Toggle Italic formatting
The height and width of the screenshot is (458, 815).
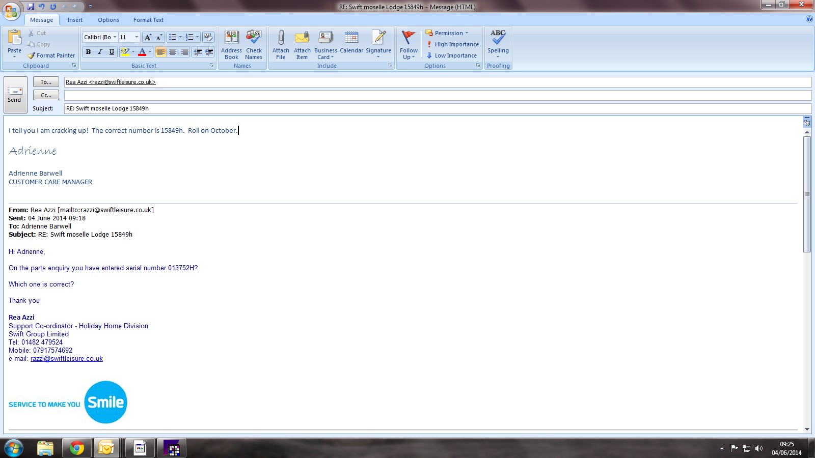(100, 52)
